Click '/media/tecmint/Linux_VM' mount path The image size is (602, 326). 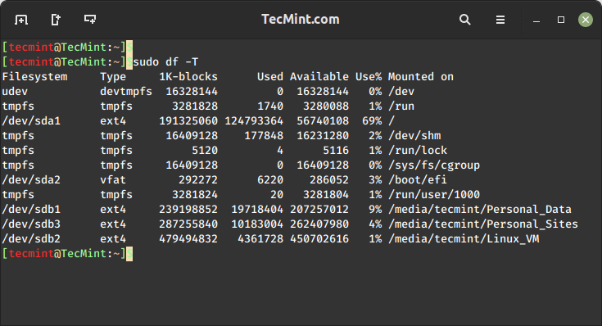(x=464, y=239)
